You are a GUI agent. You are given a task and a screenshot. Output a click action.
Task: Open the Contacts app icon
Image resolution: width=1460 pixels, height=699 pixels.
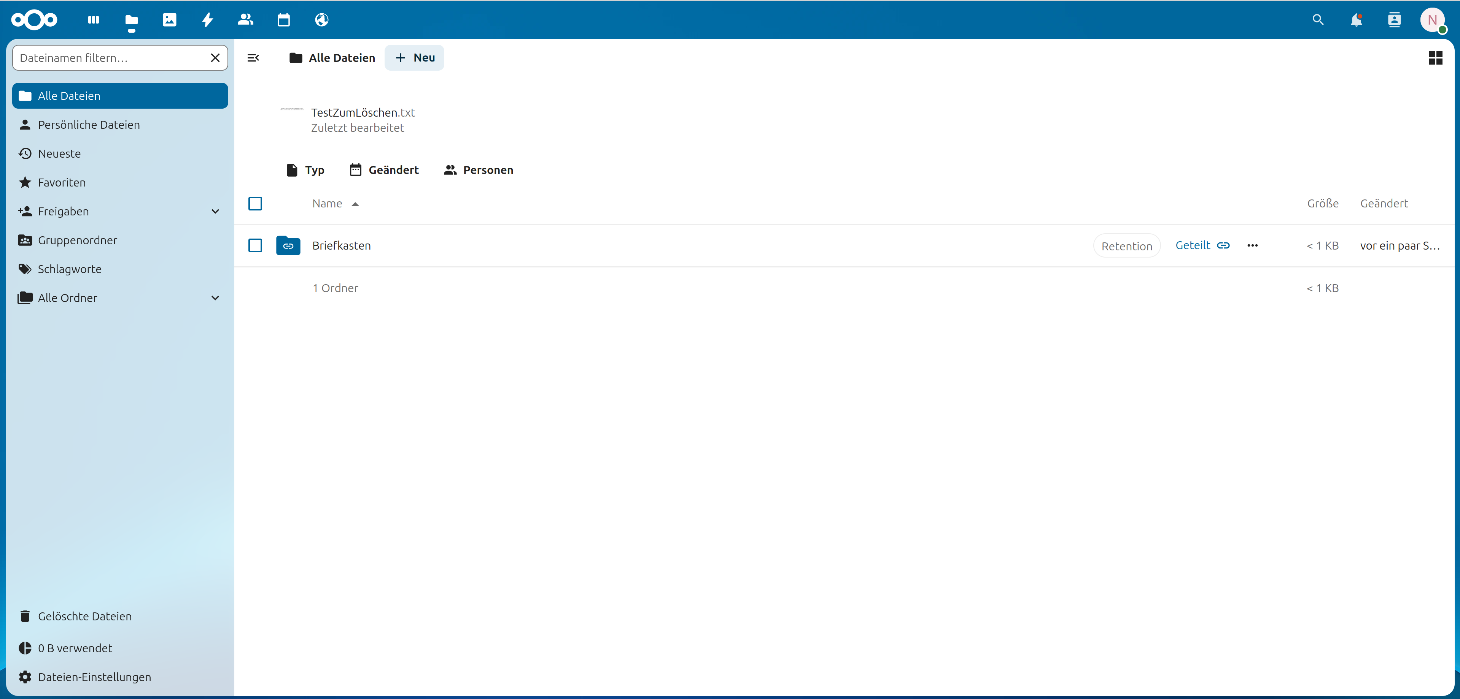tap(245, 20)
